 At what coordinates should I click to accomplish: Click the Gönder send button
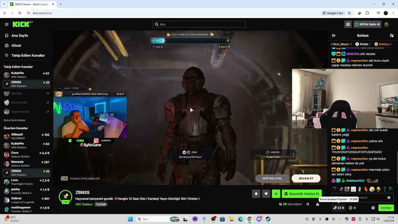(x=386, y=208)
